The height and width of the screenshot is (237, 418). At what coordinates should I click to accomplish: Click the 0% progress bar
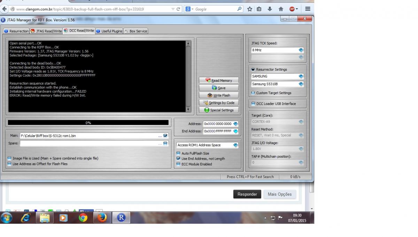point(88,123)
